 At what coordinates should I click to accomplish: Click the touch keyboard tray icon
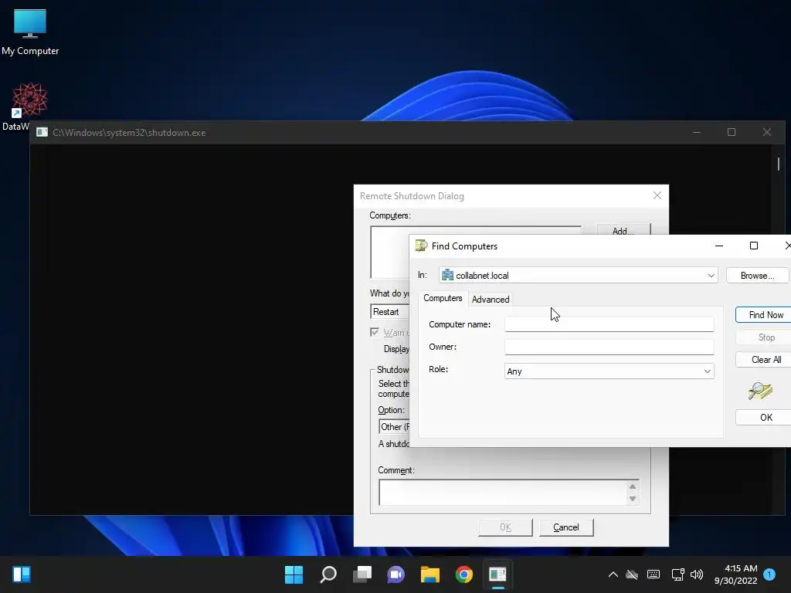[654, 574]
